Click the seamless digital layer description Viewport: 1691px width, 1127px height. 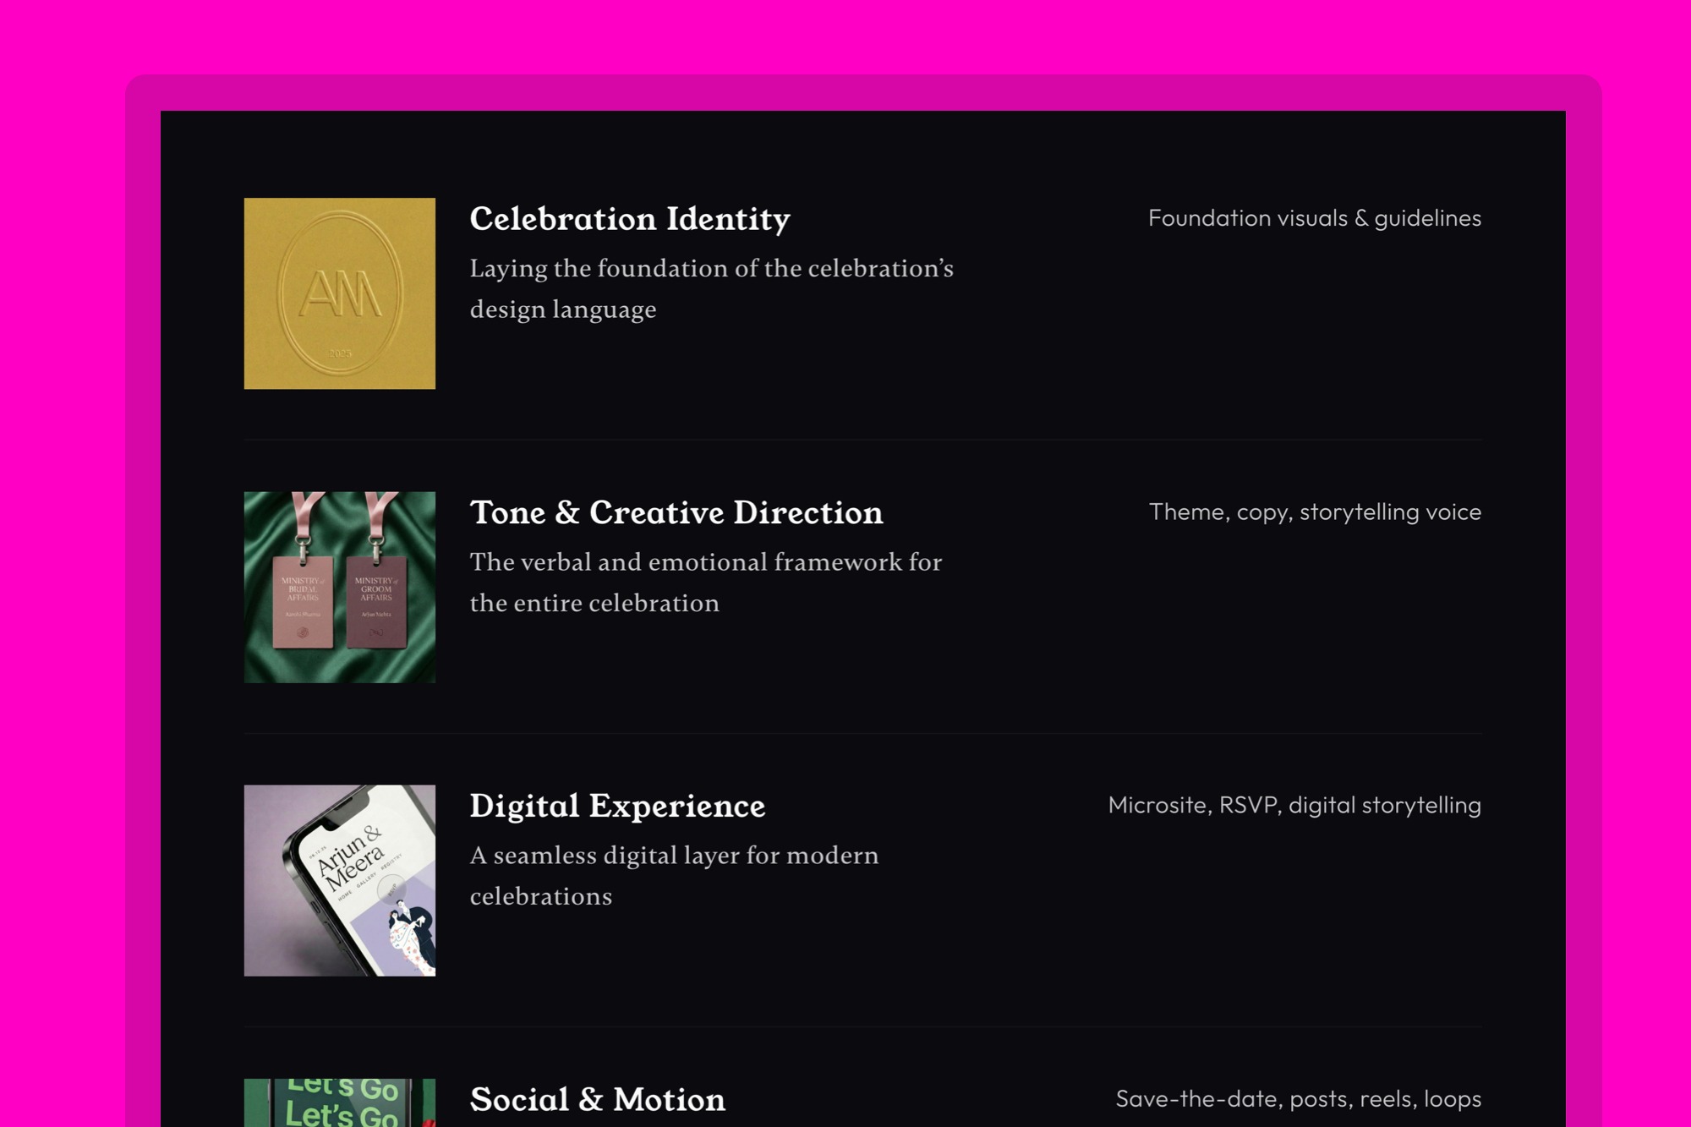point(674,876)
